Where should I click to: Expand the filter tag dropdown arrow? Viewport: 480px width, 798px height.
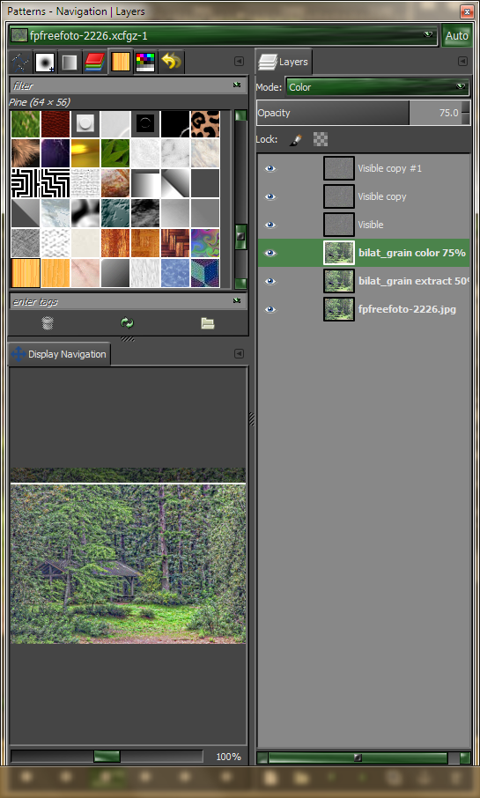click(x=237, y=85)
